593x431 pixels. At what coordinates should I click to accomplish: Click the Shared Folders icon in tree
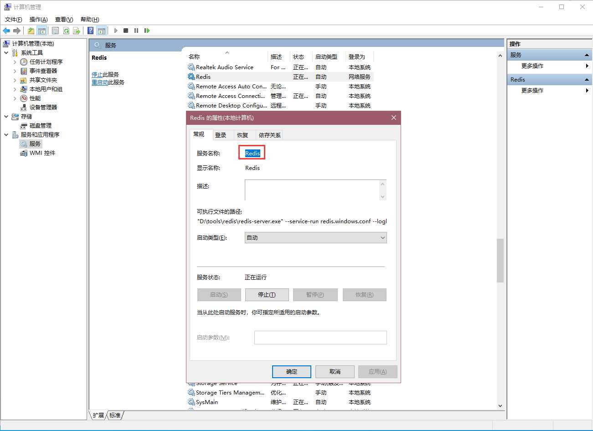[x=24, y=80]
